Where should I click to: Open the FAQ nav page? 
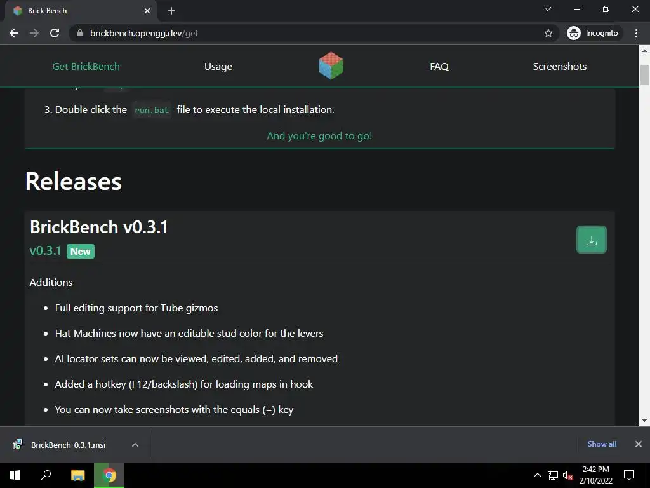tap(439, 66)
